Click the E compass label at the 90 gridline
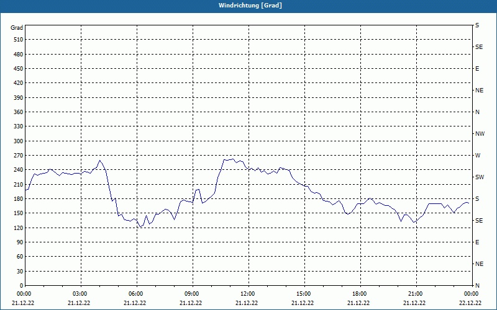 pos(477,242)
